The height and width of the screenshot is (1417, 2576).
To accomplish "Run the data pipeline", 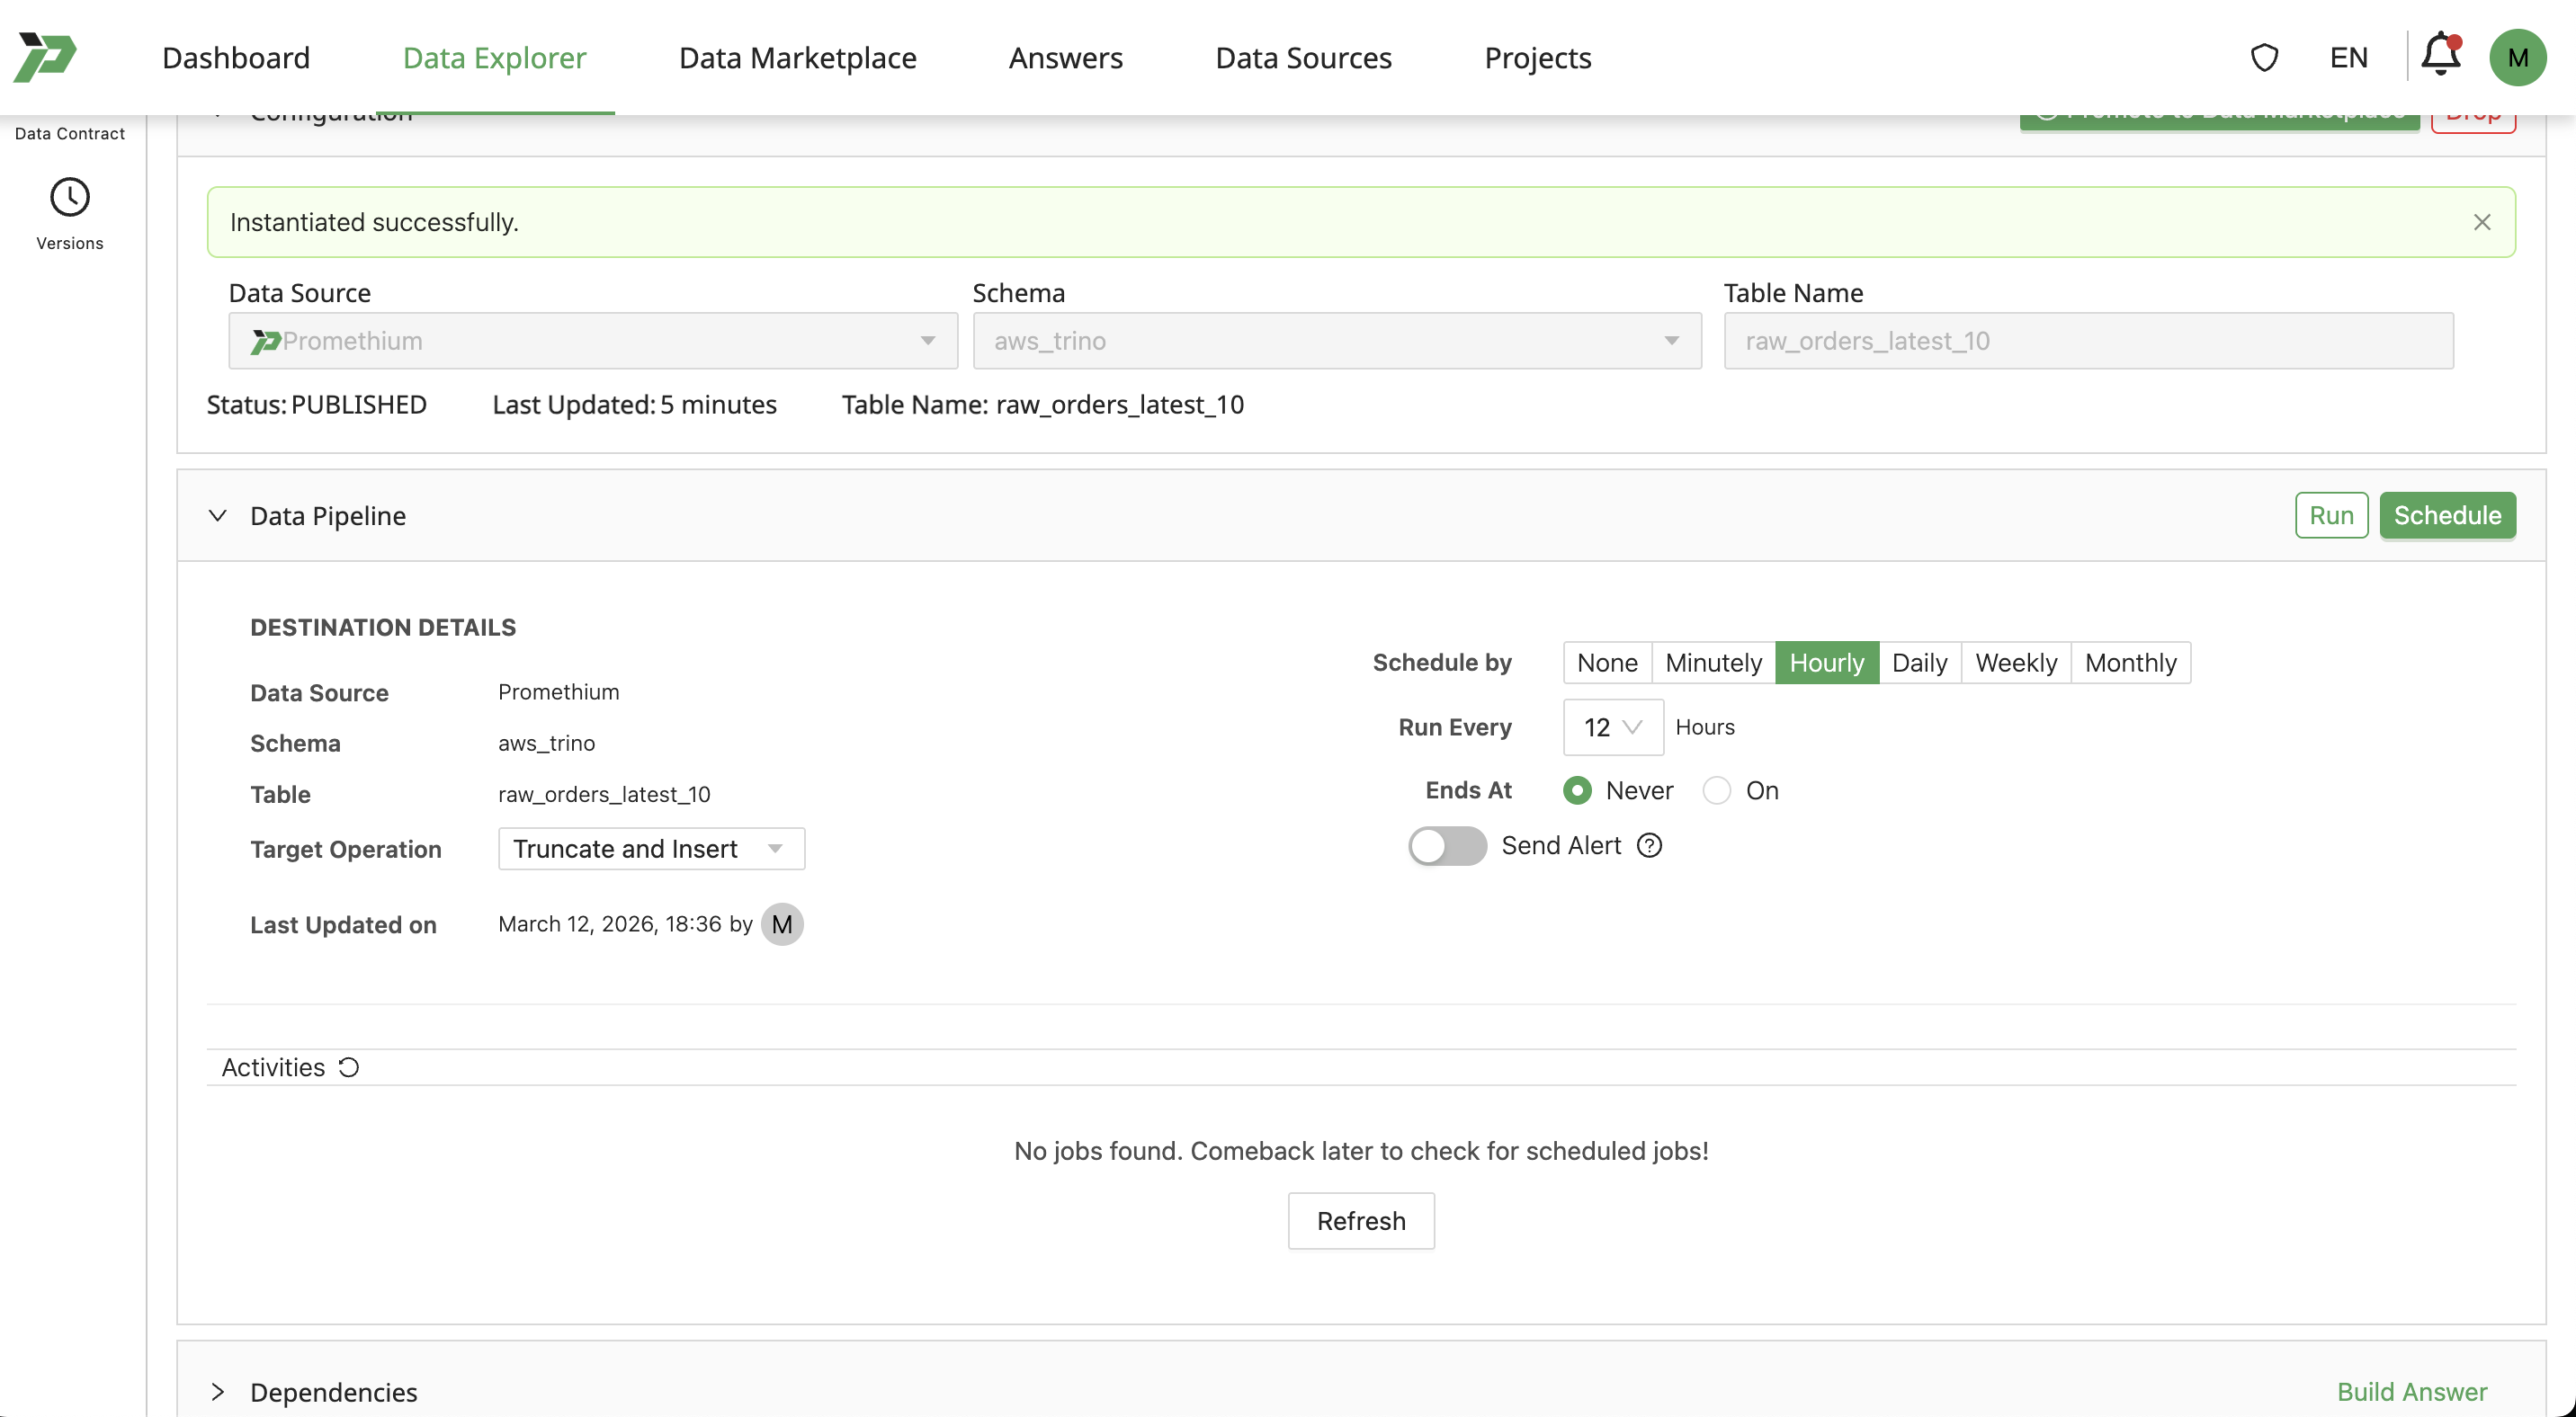I will [x=2331, y=514].
